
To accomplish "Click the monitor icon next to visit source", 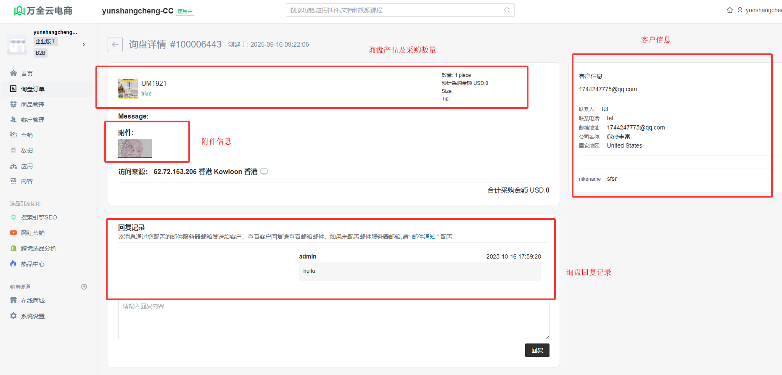I will point(264,172).
